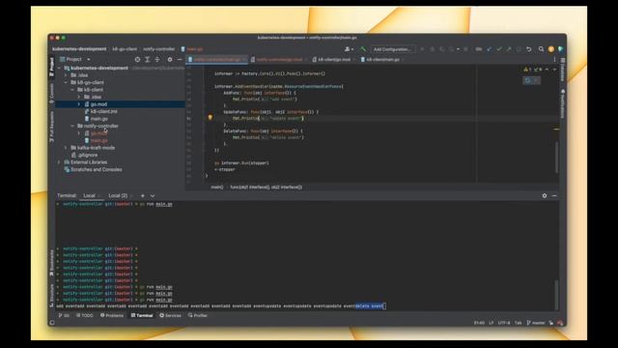Go to previous highlighted error arrow

click(548, 70)
